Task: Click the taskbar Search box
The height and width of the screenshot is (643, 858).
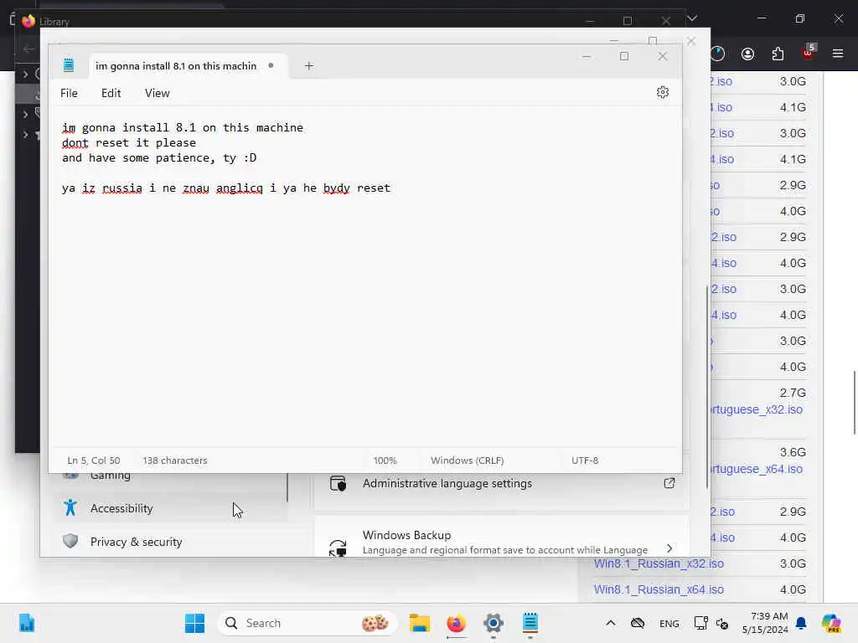Action: point(307,623)
